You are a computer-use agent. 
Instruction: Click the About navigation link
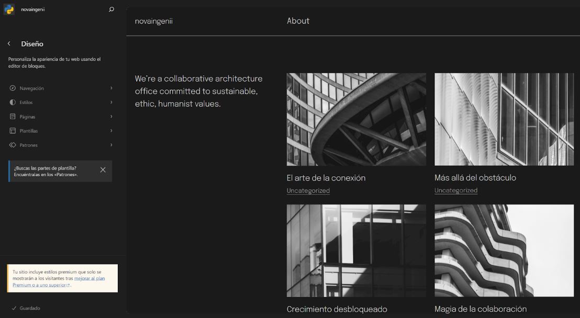tap(298, 21)
